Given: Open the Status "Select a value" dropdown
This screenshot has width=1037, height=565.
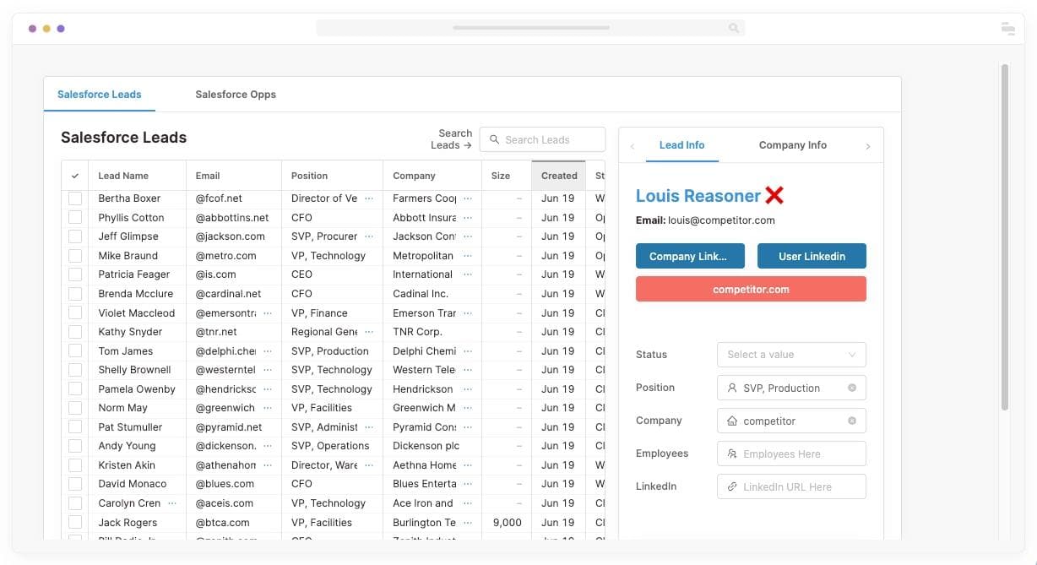Looking at the screenshot, I should click(791, 355).
